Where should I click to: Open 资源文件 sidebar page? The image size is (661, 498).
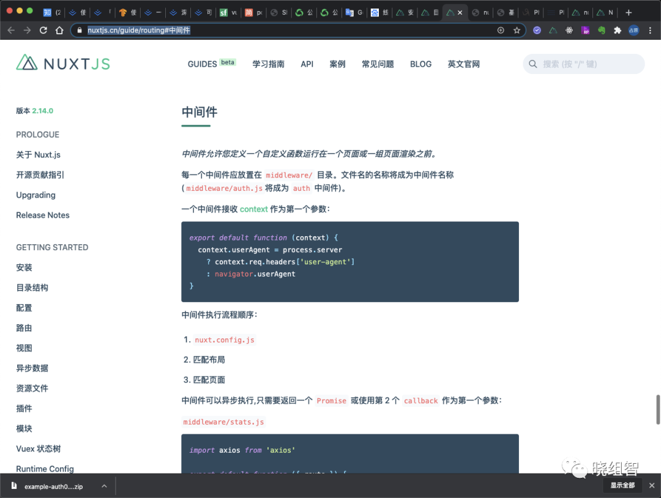(32, 388)
